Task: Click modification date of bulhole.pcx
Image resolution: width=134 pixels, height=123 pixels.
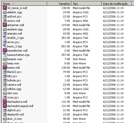Action: (x=113, y=80)
